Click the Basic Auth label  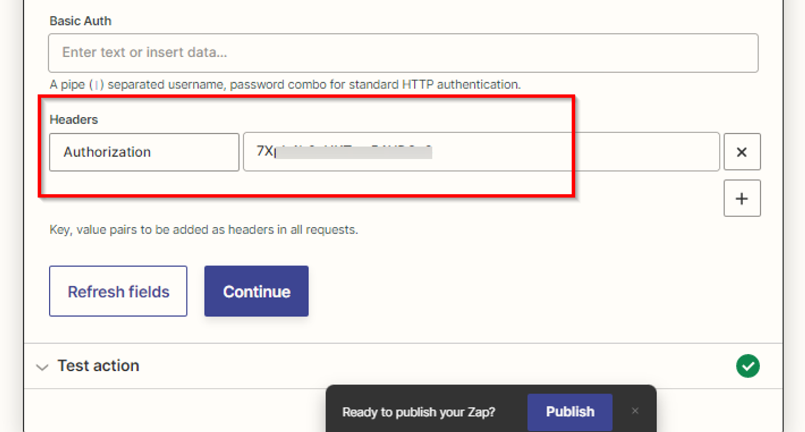coord(80,21)
